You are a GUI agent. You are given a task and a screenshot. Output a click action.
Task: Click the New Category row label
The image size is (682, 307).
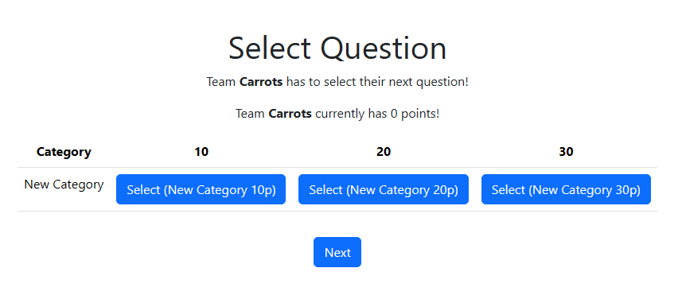(x=64, y=185)
